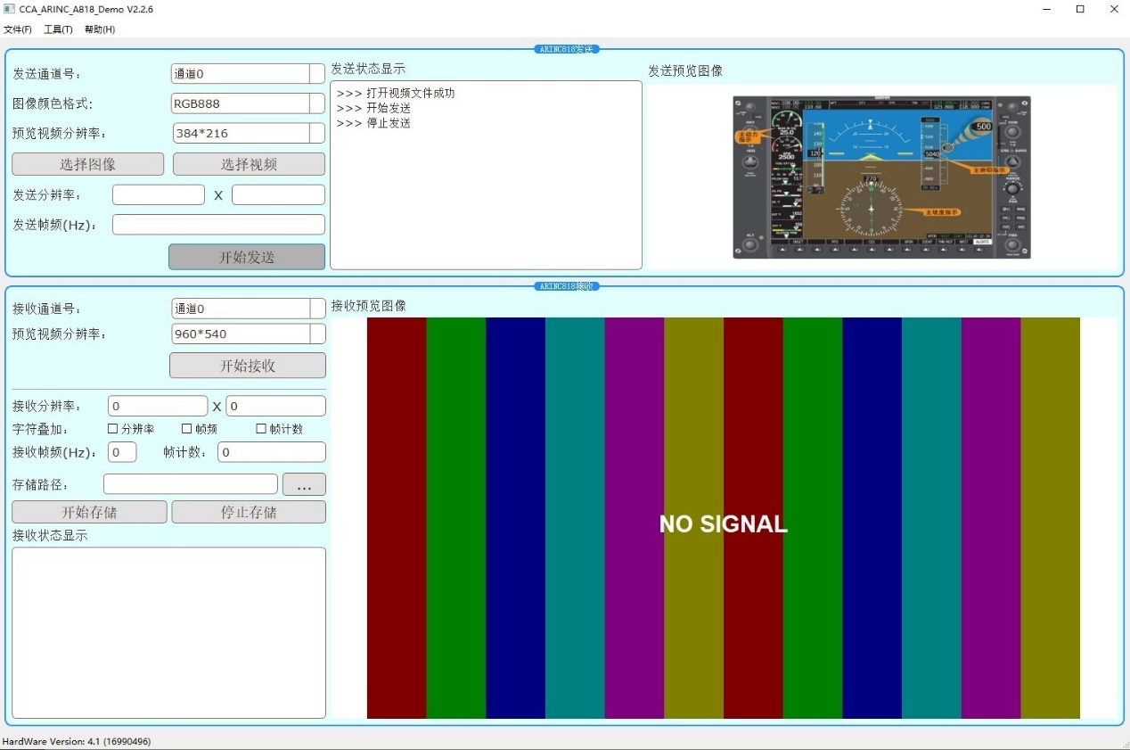Open the 帮助(H) menu
This screenshot has height=750, width=1130.
pos(100,29)
